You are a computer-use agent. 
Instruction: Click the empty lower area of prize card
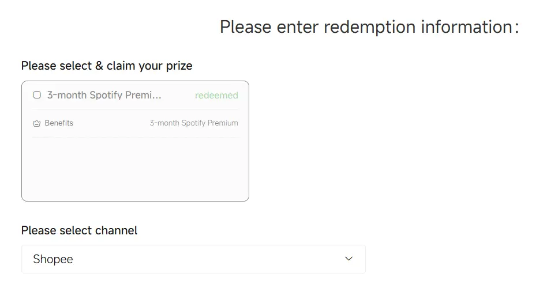[135, 169]
